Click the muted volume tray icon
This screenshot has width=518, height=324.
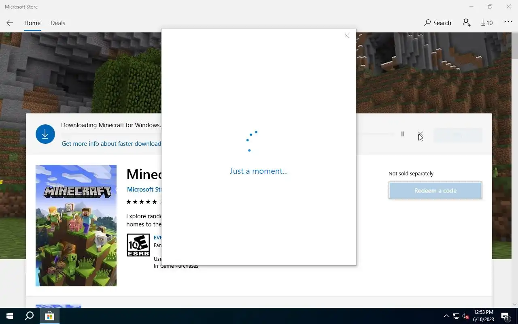tap(465, 316)
